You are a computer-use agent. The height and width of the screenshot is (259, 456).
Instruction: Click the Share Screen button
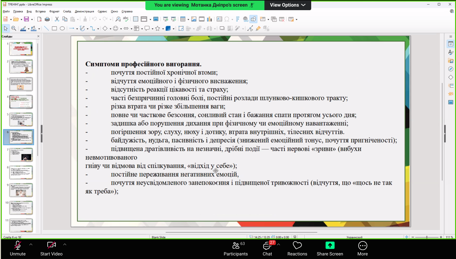(330, 249)
